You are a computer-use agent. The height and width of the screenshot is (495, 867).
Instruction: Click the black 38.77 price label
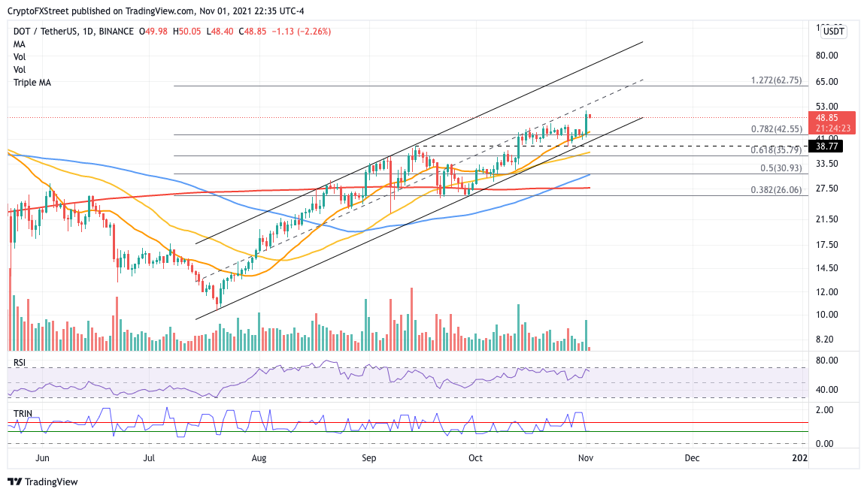(826, 146)
